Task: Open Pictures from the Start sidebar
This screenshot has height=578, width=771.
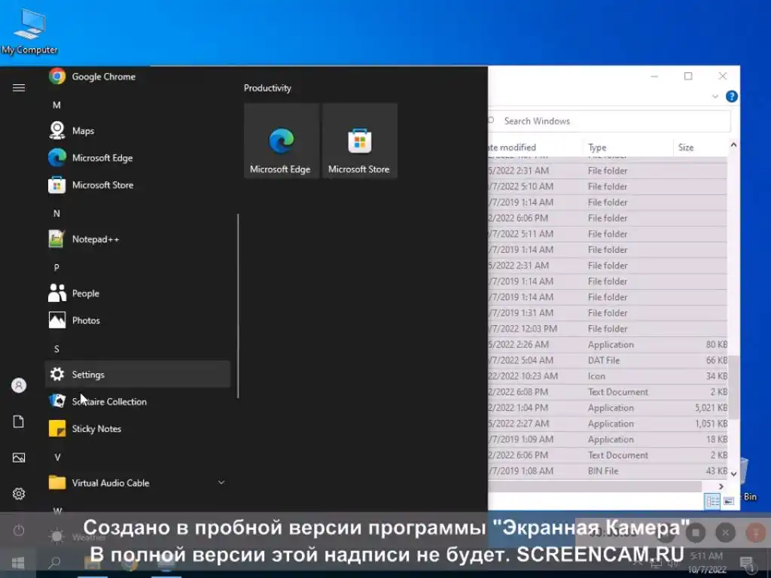Action: (x=19, y=458)
